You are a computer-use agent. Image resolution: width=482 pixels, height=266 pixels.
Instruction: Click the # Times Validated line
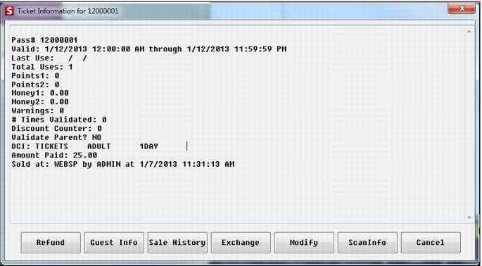pyautogui.click(x=59, y=120)
